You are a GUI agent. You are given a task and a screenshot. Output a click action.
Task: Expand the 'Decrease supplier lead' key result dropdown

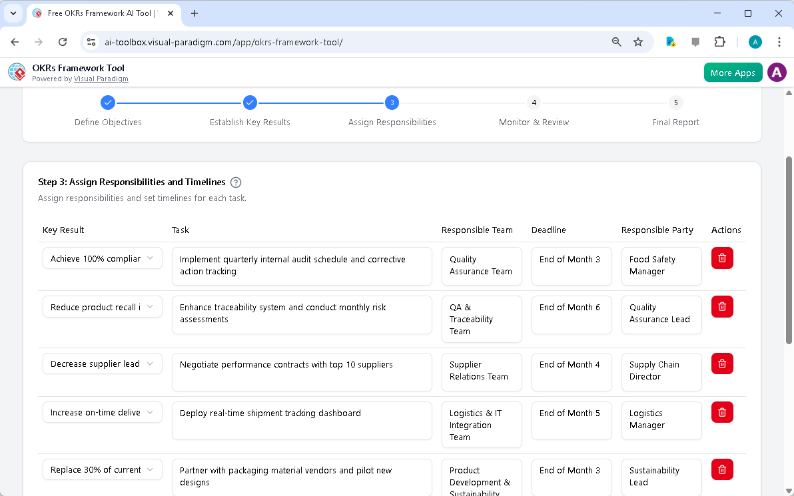[102, 364]
